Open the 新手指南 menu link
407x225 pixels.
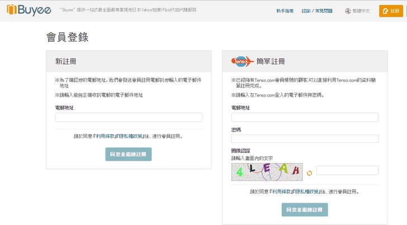click(285, 11)
